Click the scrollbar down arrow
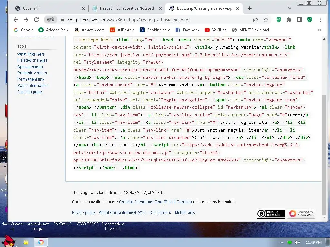The image size is (330, 247). click(x=324, y=218)
